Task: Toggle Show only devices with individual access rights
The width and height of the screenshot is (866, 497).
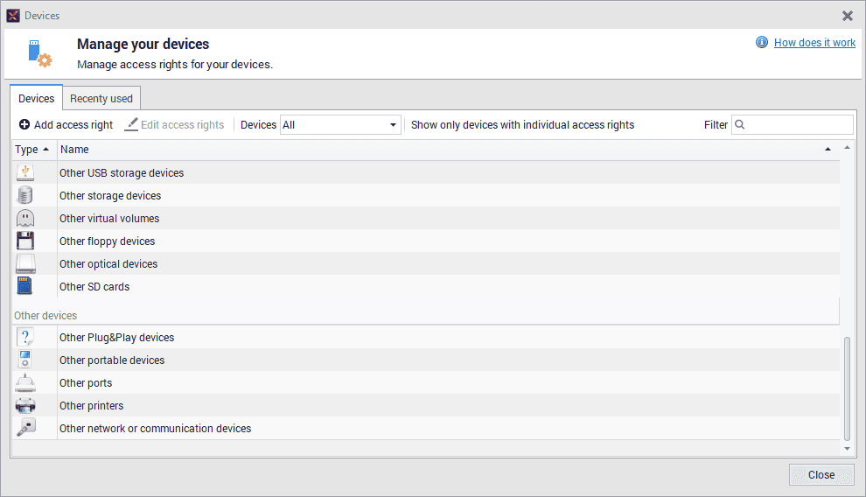Action: pos(522,125)
